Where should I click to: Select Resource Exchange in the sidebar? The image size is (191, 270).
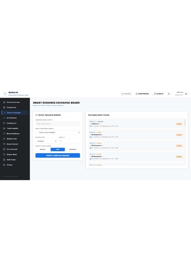point(15,113)
